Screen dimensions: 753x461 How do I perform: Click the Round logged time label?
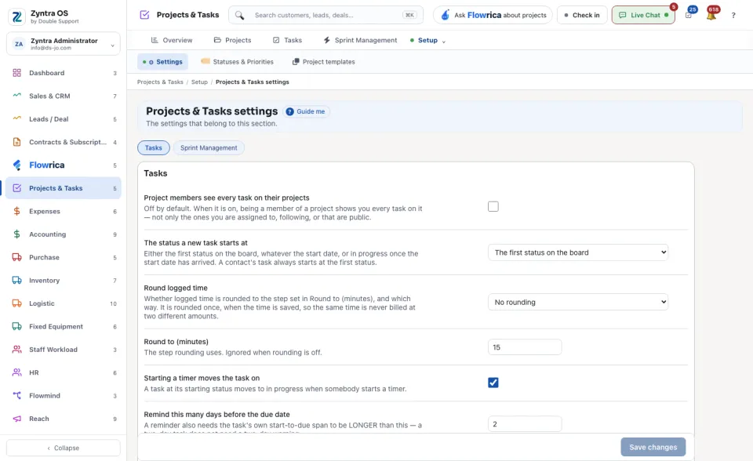click(176, 288)
